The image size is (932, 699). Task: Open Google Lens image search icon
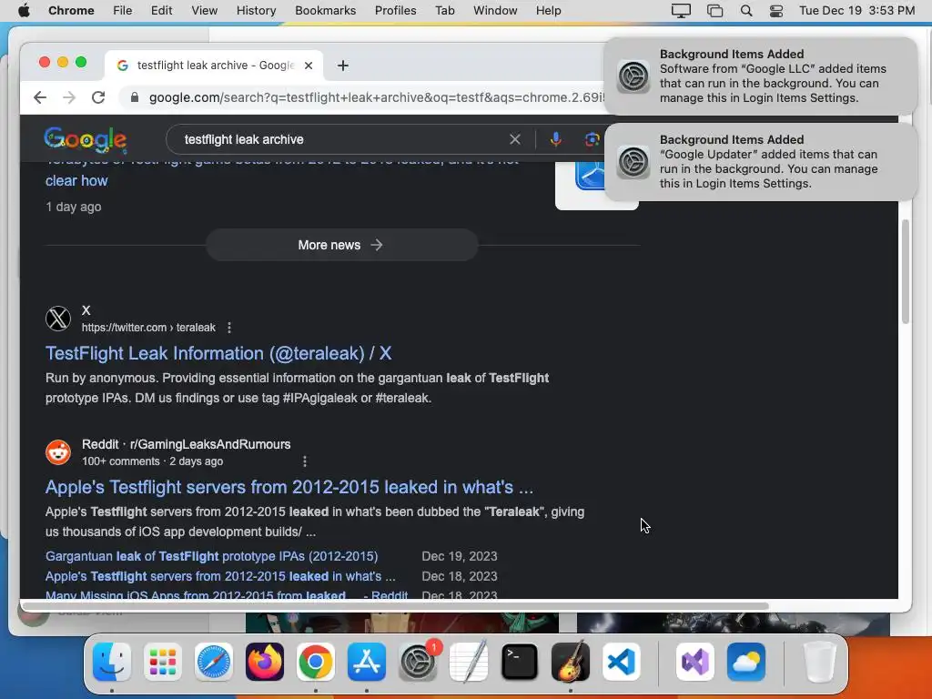[x=592, y=139]
